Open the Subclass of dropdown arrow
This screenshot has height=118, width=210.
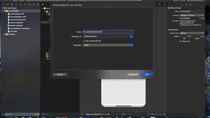coord(131,36)
